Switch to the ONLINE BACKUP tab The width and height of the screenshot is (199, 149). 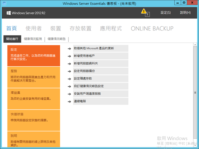click(x=152, y=29)
